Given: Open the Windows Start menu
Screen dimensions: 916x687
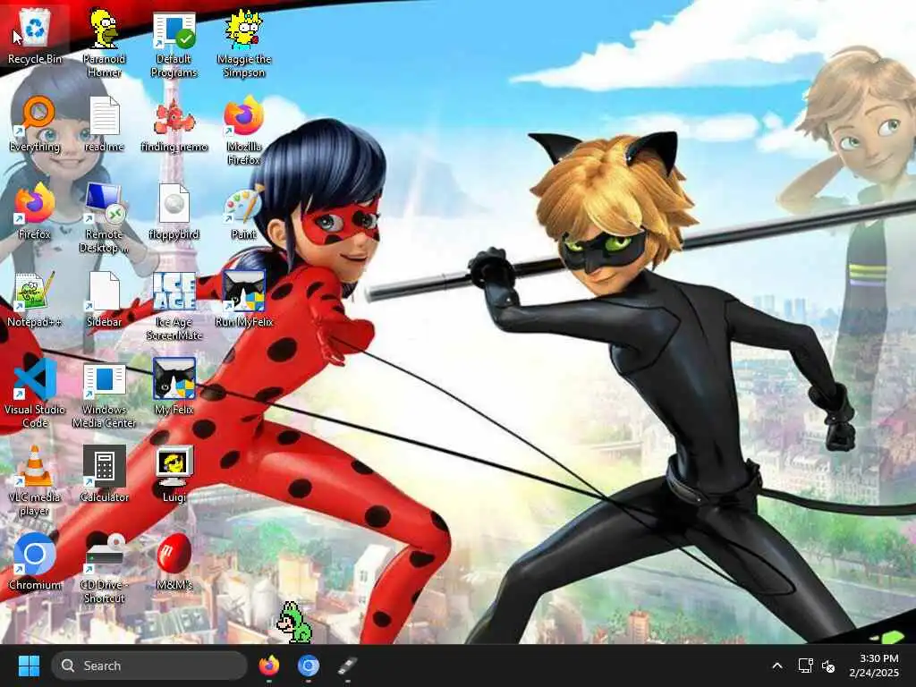Looking at the screenshot, I should (x=29, y=666).
